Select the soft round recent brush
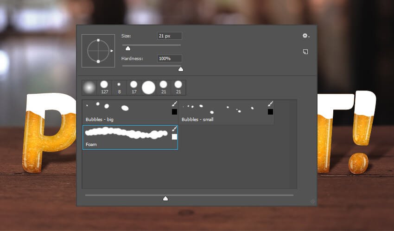Viewport: 394px width, 231px height. tap(89, 88)
